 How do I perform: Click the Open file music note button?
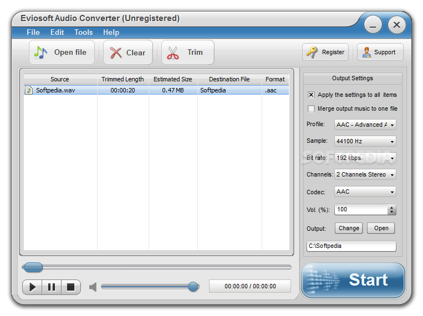(62, 52)
